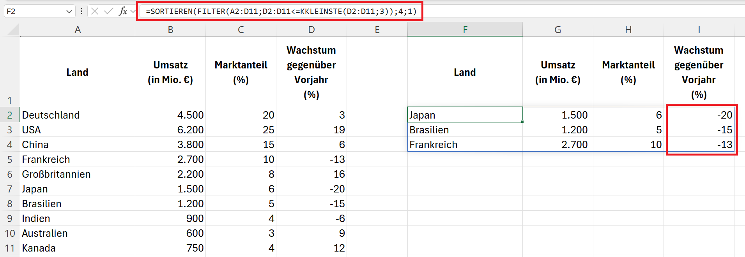Click Marktanteil value 25 for USA

pos(241,130)
